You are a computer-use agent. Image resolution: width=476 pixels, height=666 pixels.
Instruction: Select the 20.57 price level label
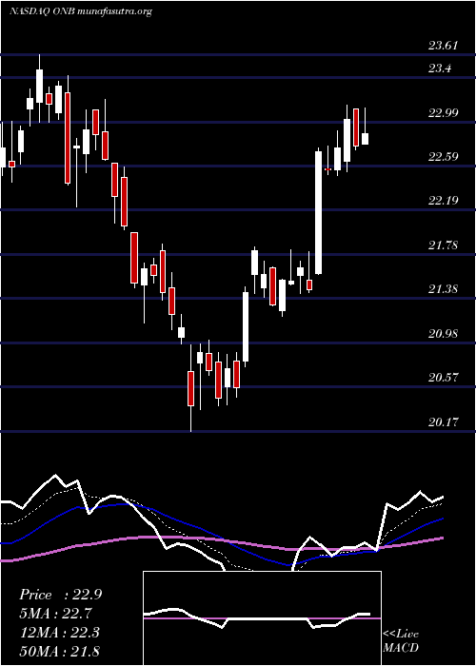pos(444,377)
